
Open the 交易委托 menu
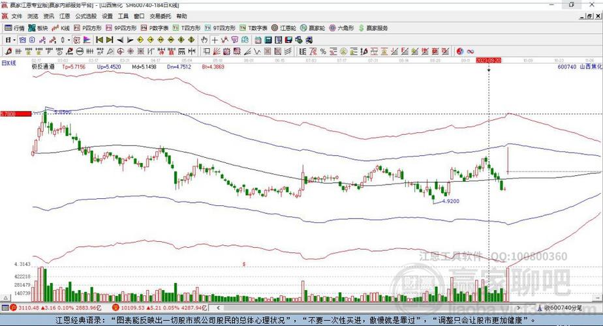tap(161, 16)
